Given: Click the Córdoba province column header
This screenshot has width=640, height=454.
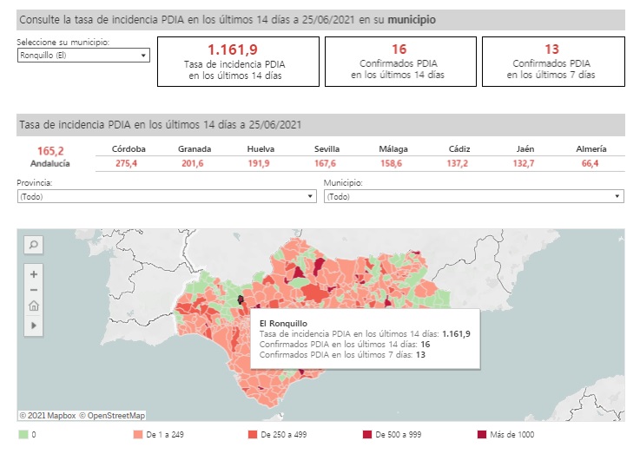Looking at the screenshot, I should [129, 148].
